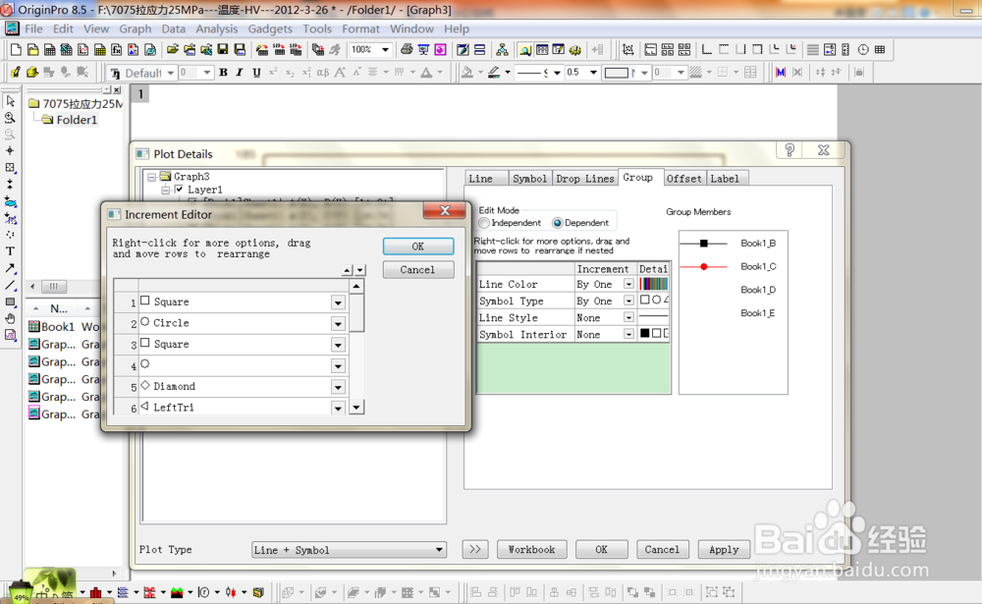
Task: Open the dropdown for row 1 Square
Action: pos(338,302)
